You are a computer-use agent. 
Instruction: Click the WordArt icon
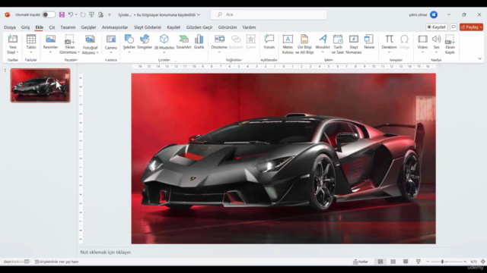click(x=323, y=39)
